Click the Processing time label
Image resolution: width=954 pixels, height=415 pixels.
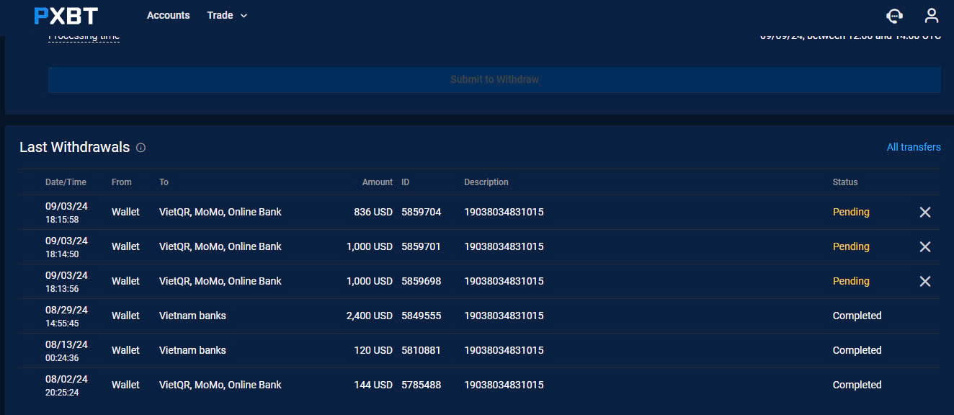(x=84, y=37)
